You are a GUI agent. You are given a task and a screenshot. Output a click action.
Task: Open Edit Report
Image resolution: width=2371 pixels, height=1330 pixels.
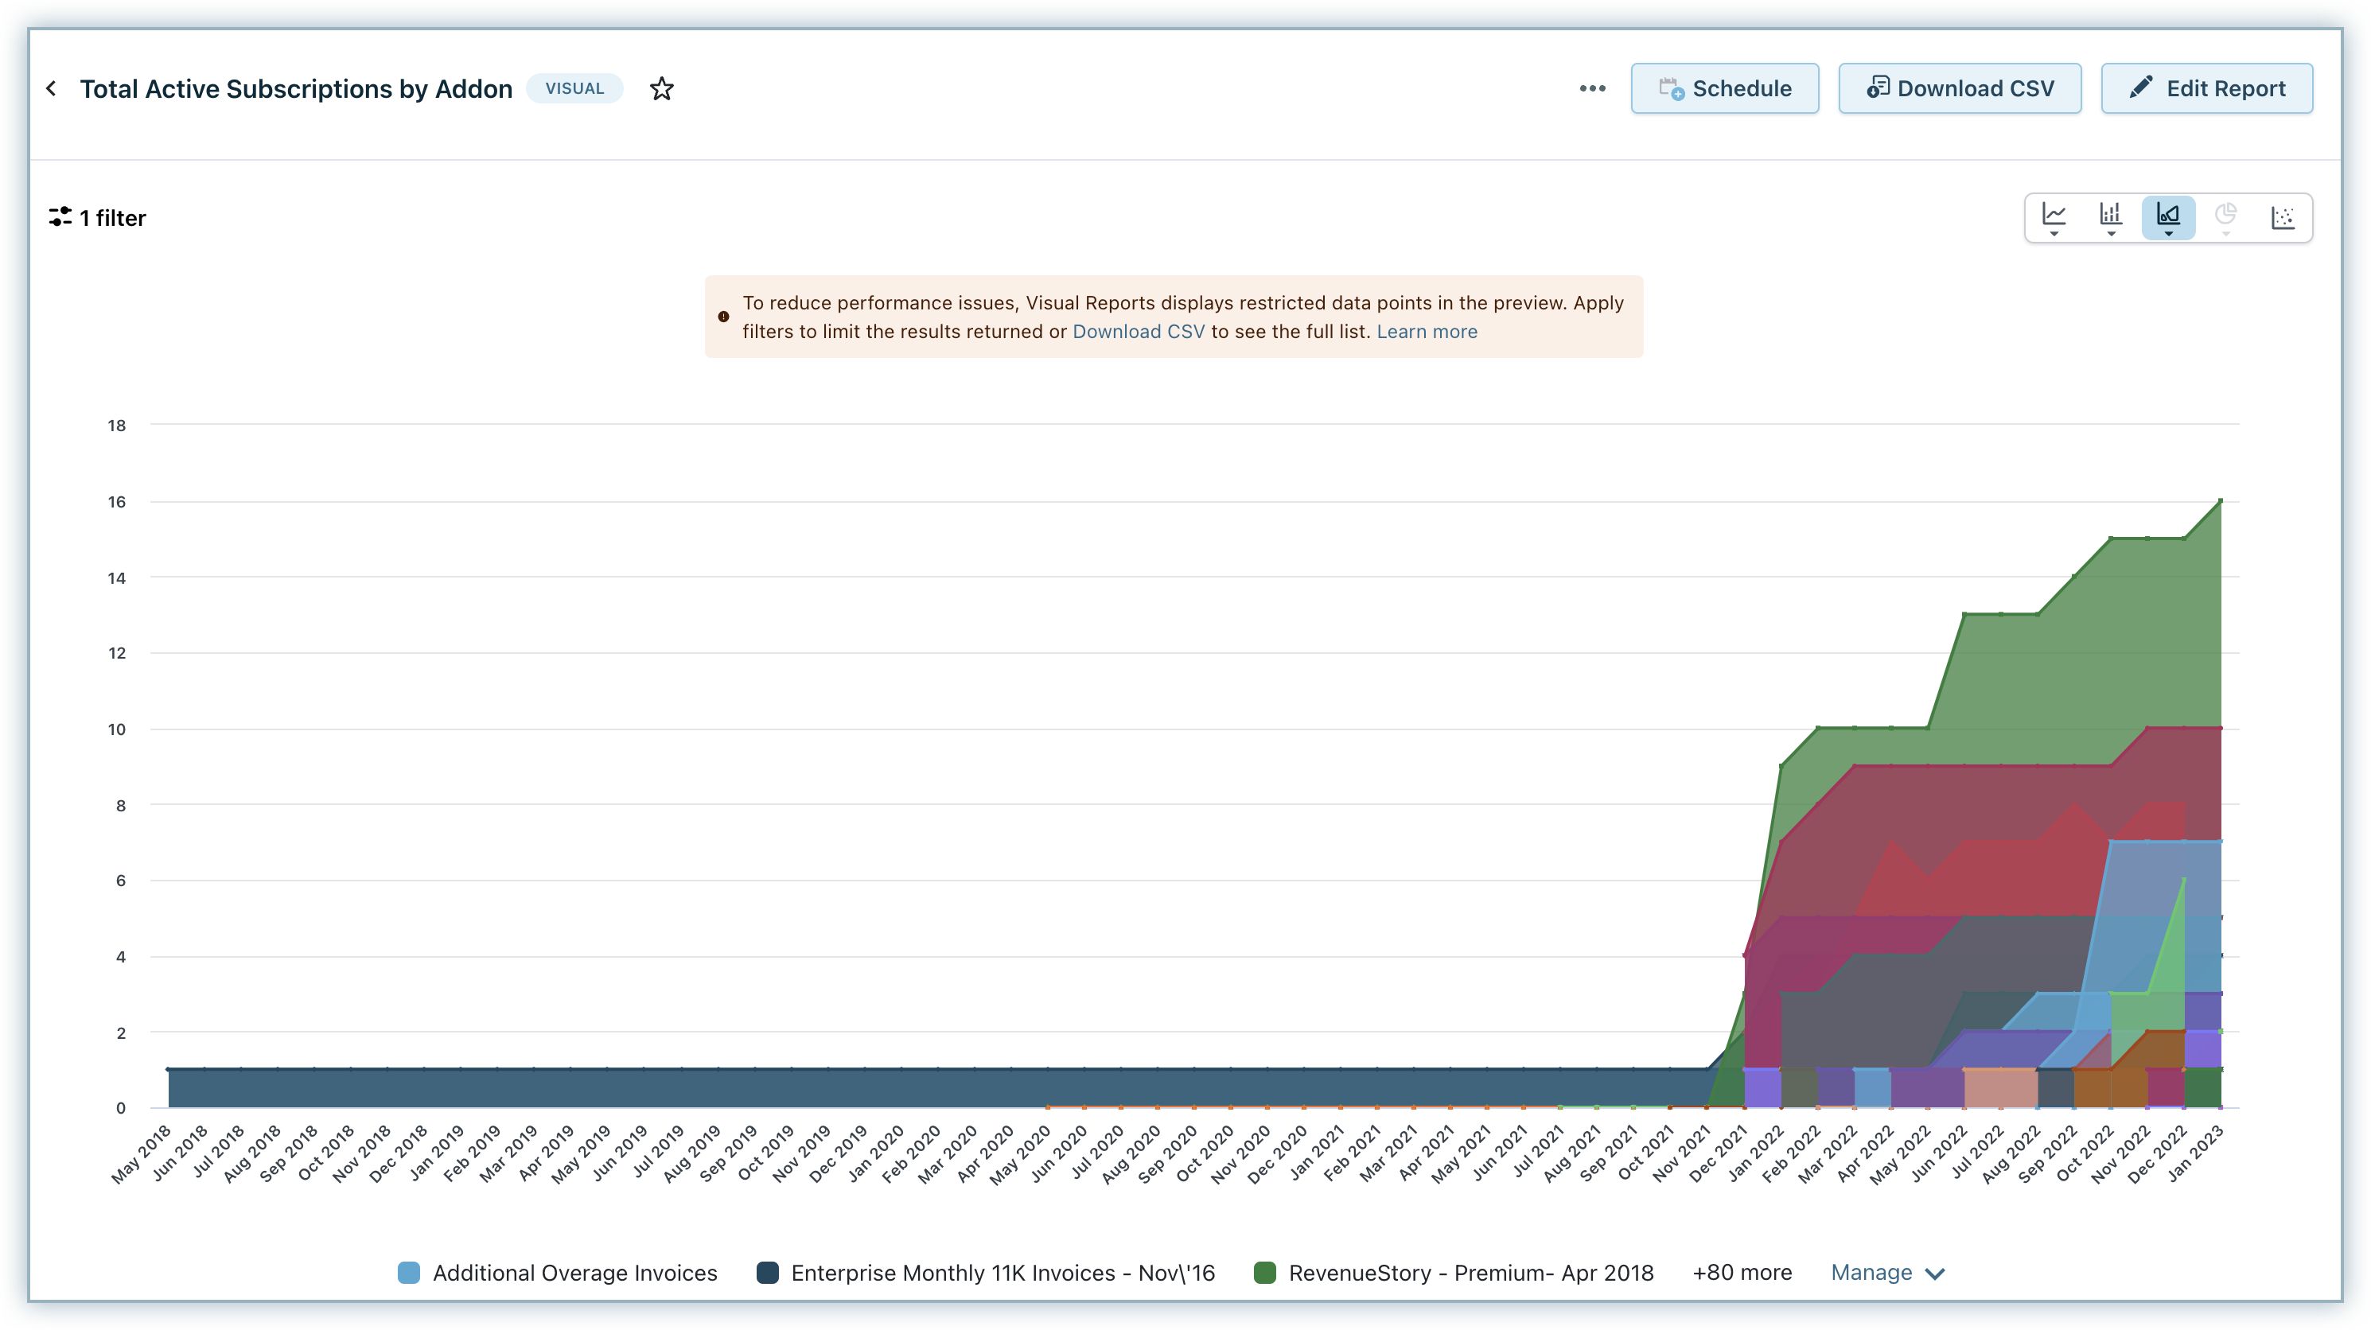(2206, 88)
